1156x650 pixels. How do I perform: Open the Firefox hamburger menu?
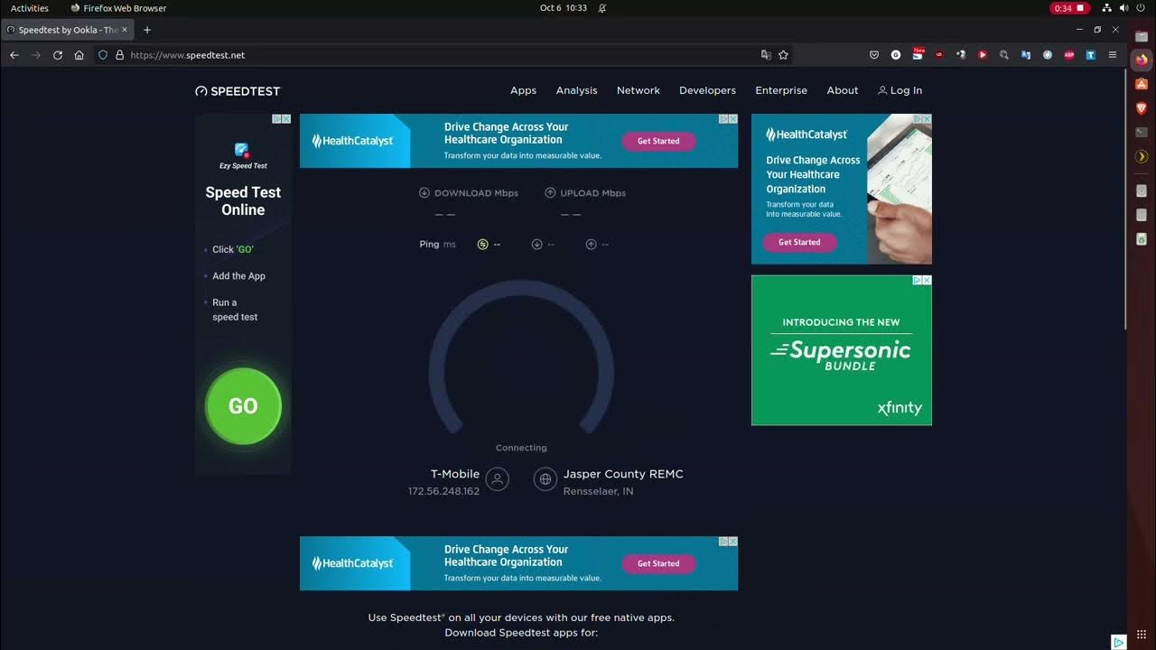click(x=1113, y=55)
